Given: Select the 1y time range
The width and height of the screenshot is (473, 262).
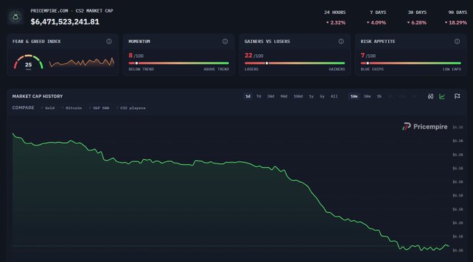Looking at the screenshot, I should click(311, 96).
